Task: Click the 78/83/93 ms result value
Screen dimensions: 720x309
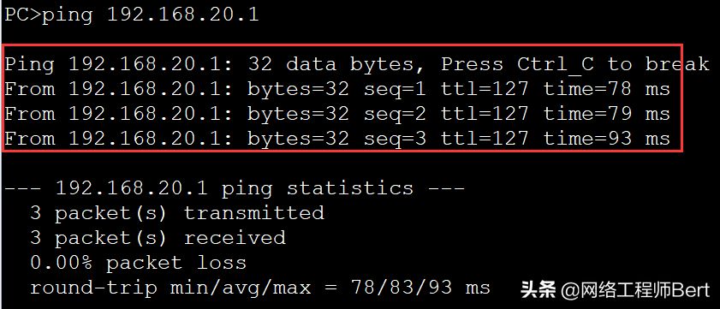Action: tap(420, 288)
